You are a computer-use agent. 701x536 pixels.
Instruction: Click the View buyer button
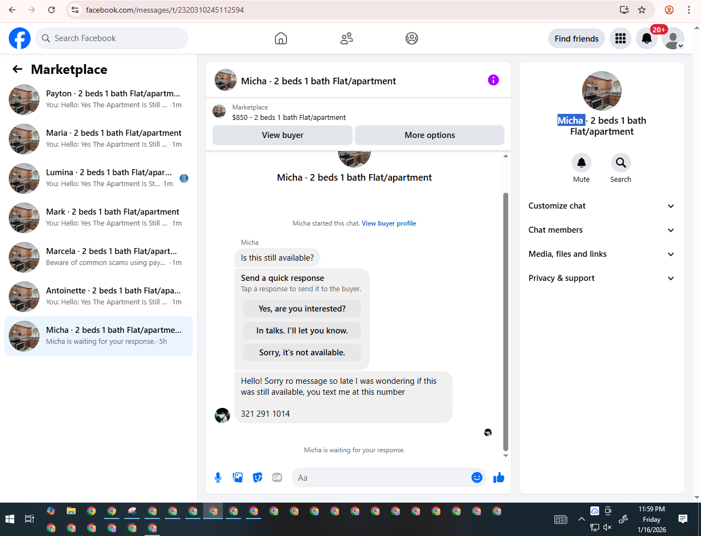pyautogui.click(x=283, y=135)
